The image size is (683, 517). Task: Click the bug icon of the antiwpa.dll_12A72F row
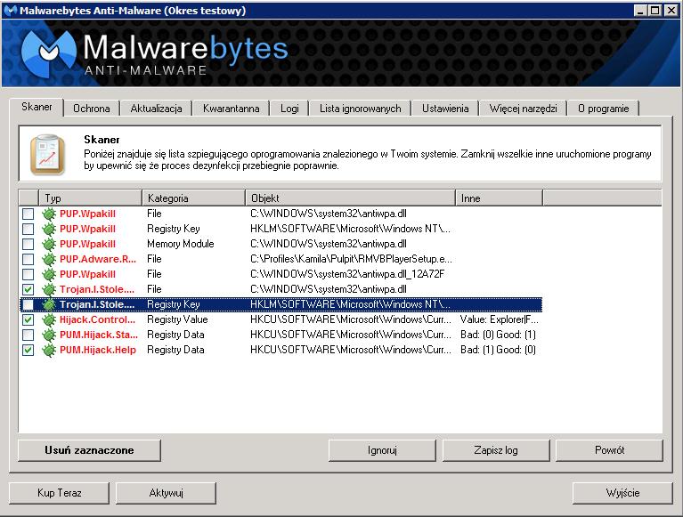pos(49,275)
